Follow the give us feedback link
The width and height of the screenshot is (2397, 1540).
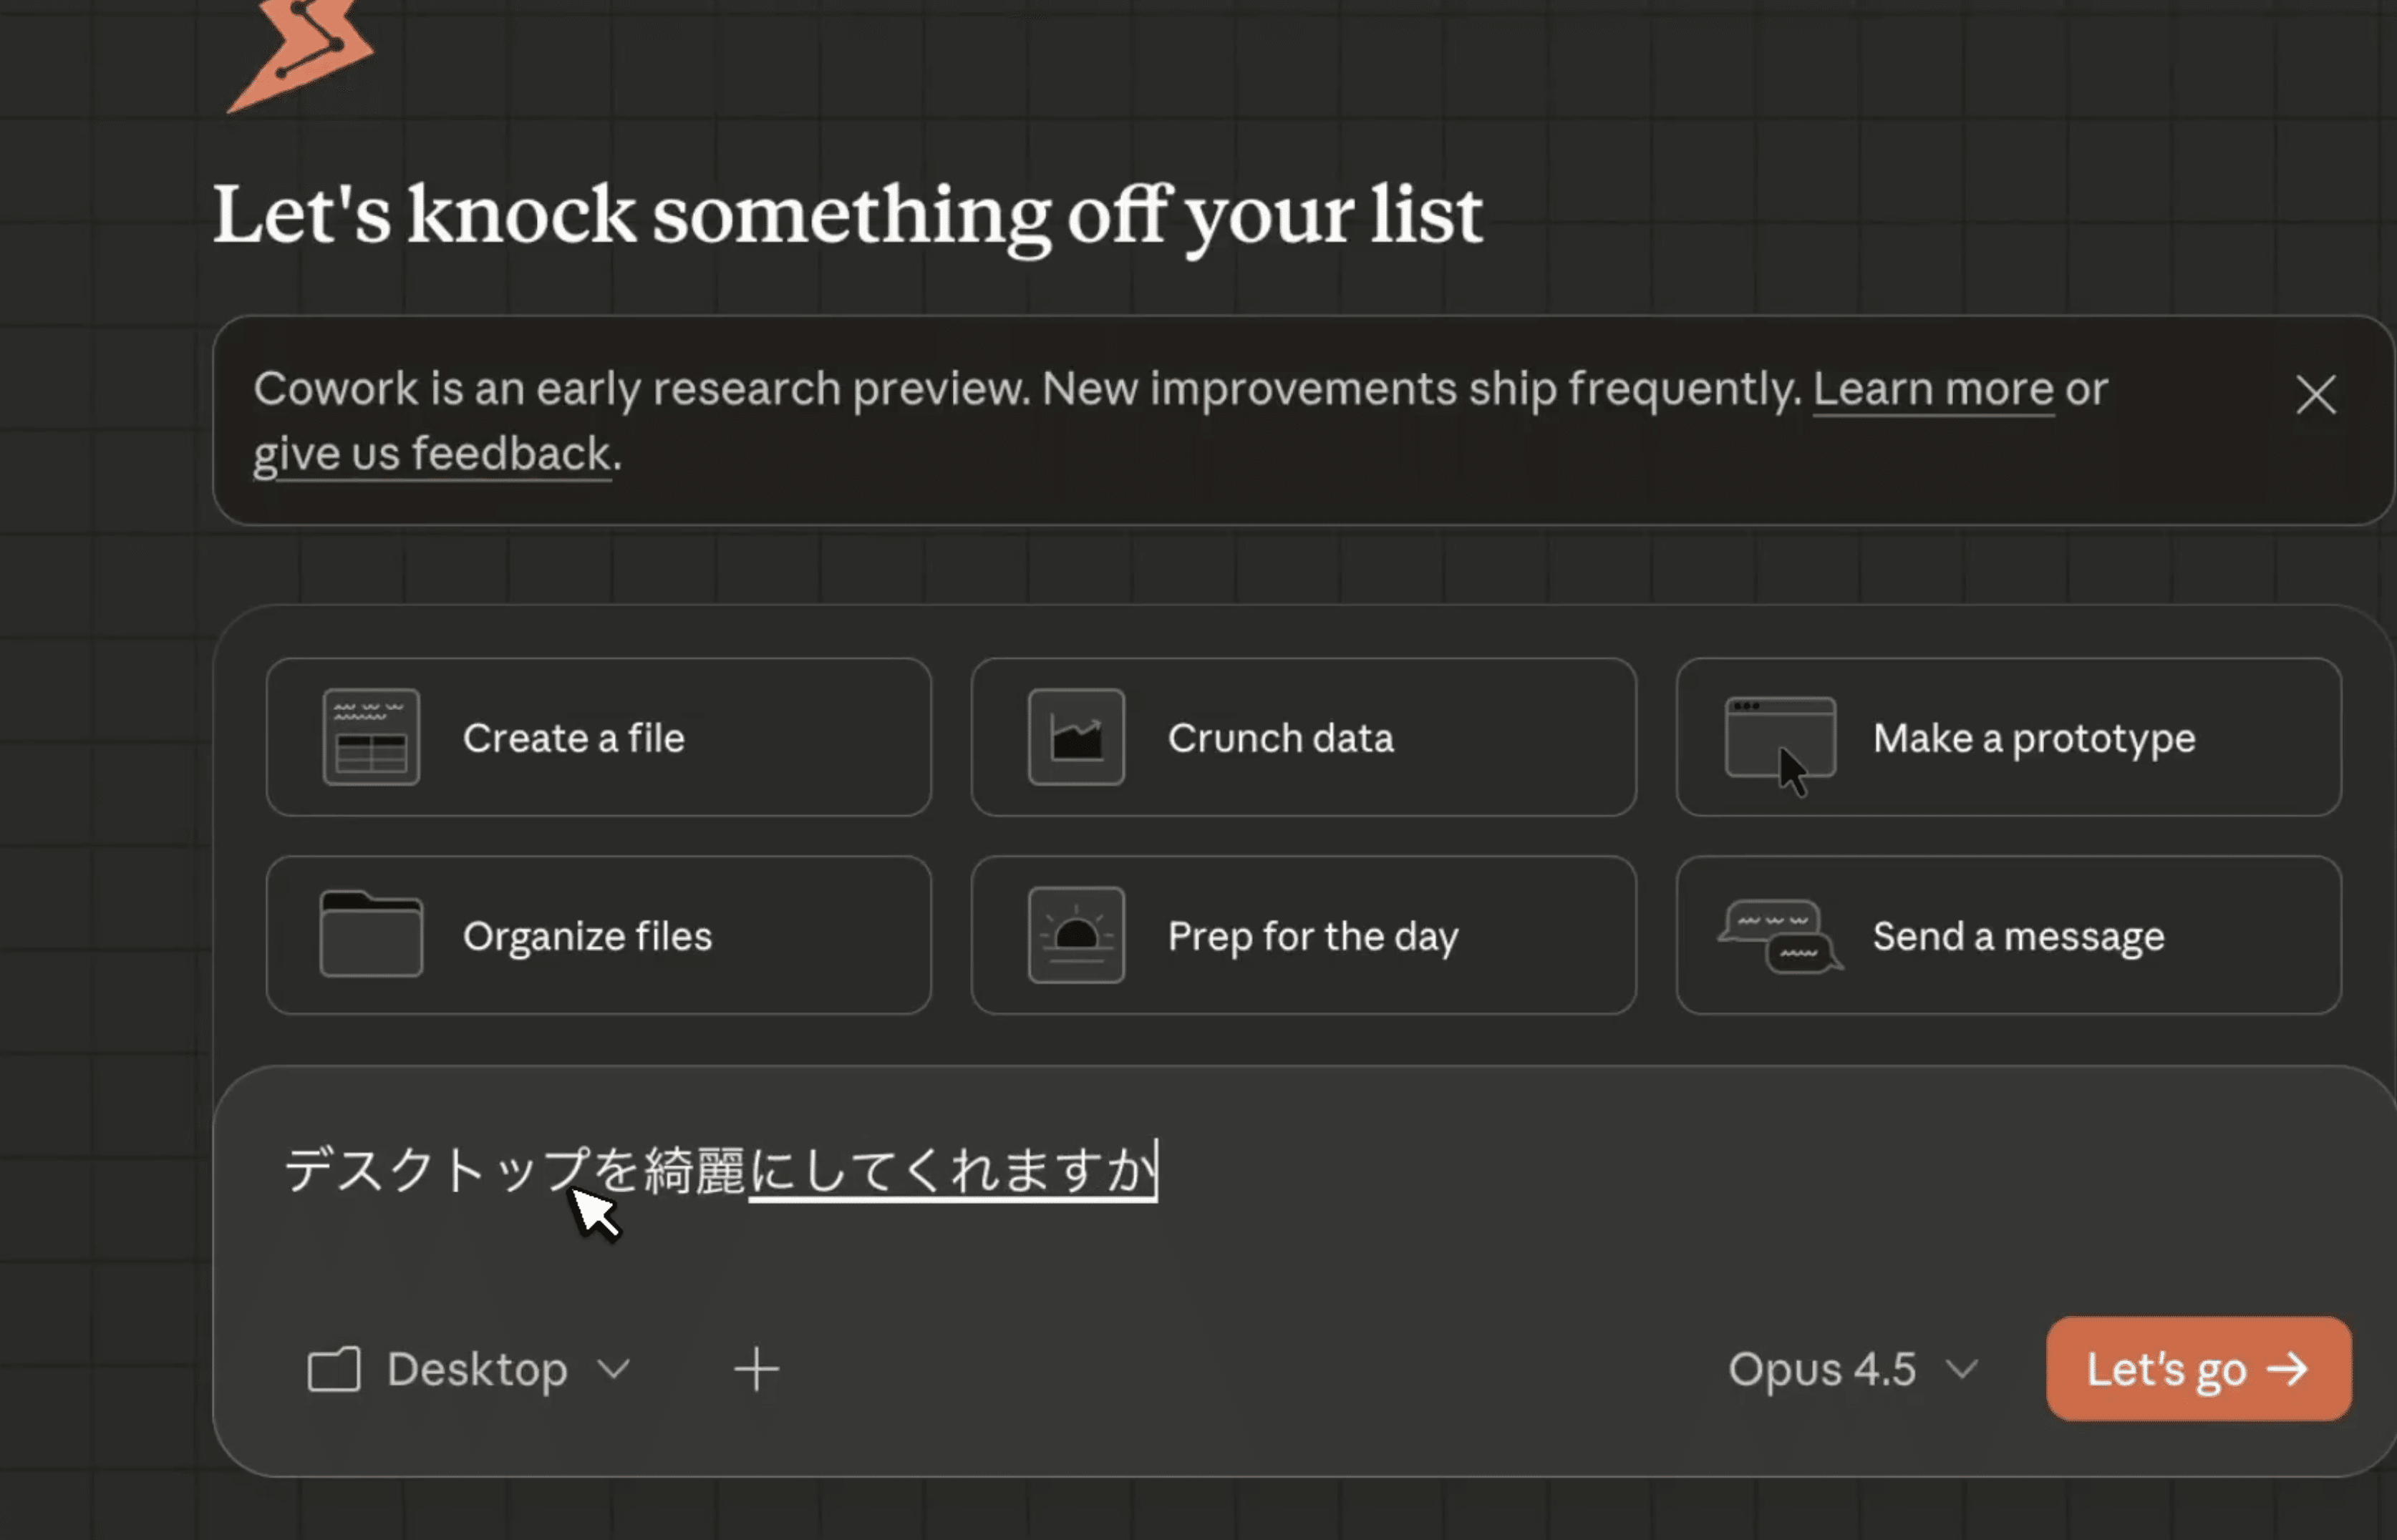(431, 454)
